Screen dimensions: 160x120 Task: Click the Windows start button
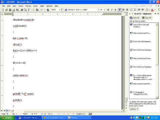(x=7, y=118)
